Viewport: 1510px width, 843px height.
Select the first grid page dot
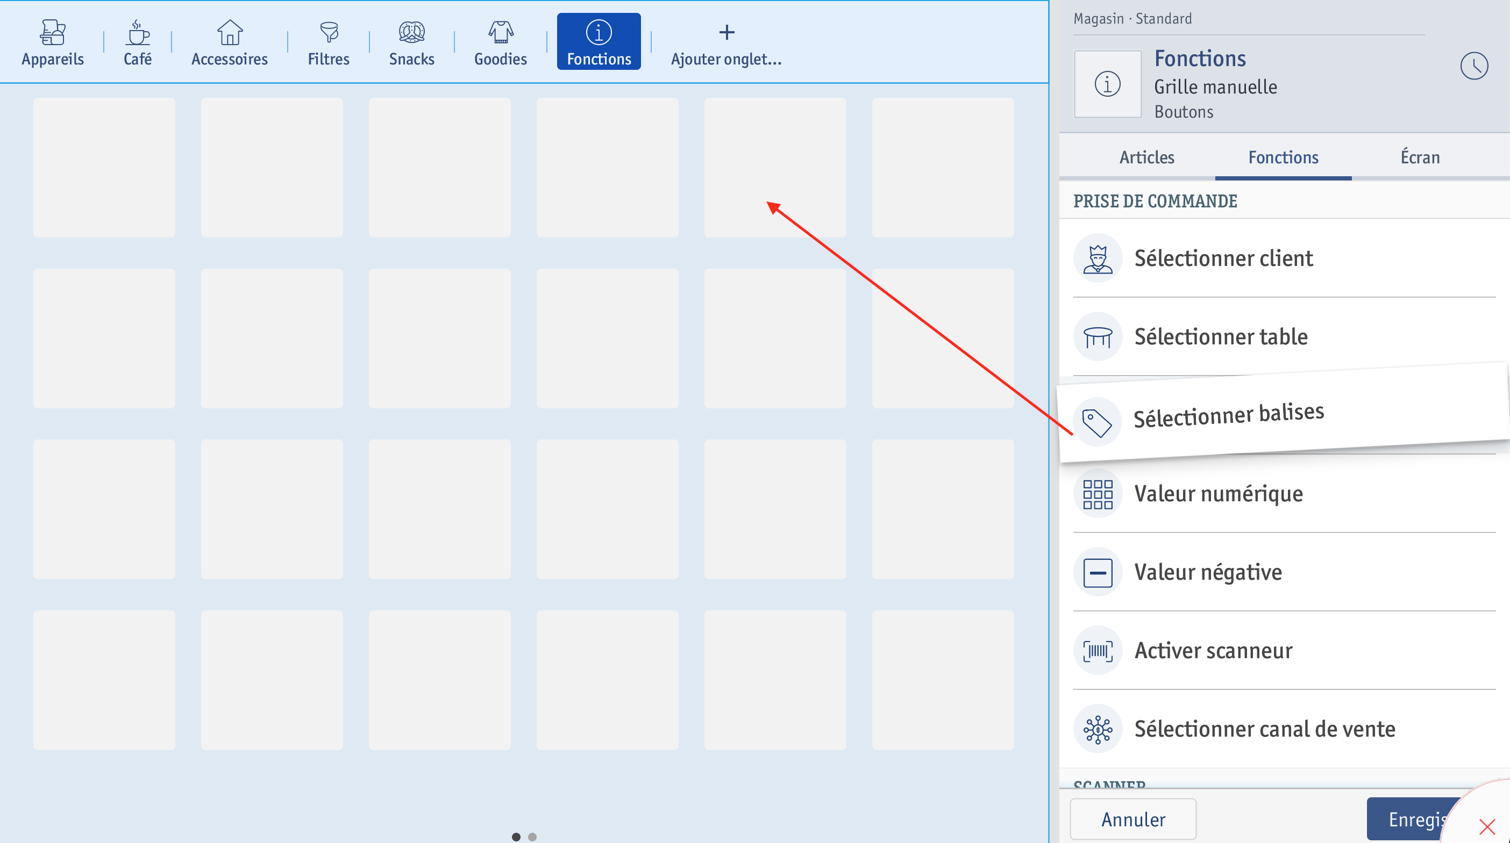point(516,837)
